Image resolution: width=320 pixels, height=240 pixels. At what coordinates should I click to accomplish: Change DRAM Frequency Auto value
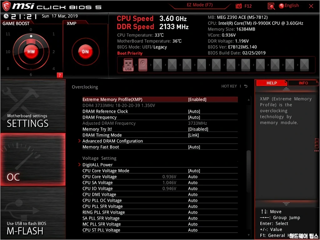[194, 117]
